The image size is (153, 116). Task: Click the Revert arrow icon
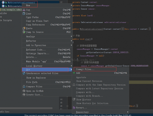click(x=74, y=108)
